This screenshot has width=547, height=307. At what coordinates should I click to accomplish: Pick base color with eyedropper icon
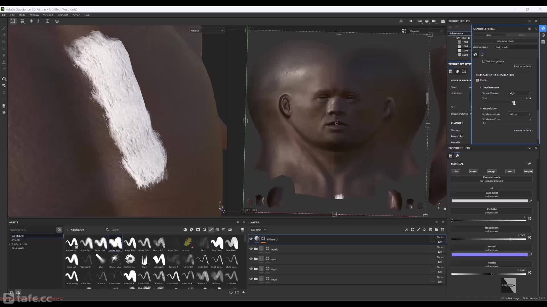coord(530,201)
